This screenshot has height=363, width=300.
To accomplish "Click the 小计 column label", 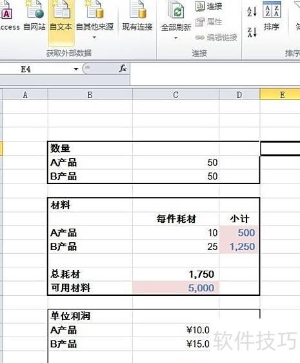I will [240, 219].
